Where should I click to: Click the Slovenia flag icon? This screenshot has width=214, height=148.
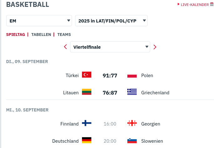tap(132, 141)
